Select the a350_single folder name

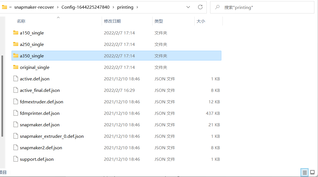coord(32,56)
